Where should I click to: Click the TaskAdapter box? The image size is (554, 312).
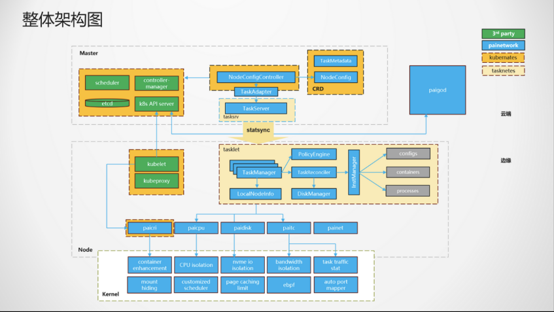click(256, 92)
